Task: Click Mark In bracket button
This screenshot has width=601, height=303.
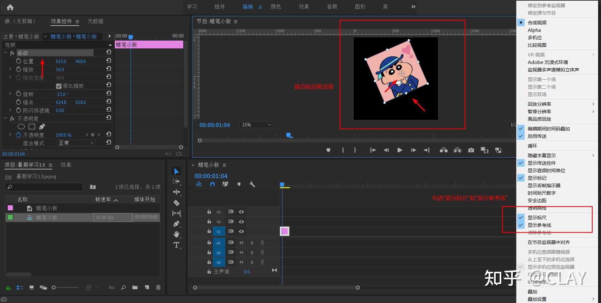Action: [x=343, y=150]
